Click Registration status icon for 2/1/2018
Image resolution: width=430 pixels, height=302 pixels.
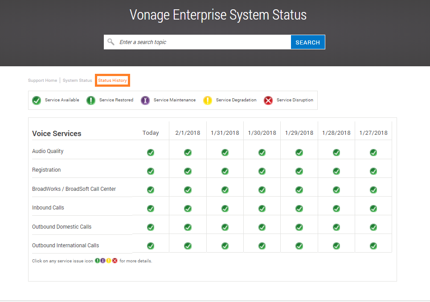(188, 171)
